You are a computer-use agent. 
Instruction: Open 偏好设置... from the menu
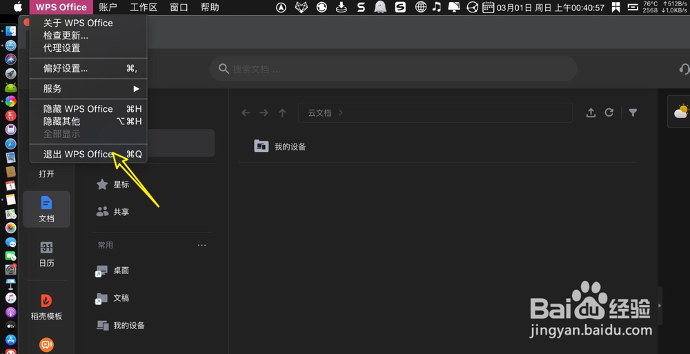pyautogui.click(x=88, y=68)
